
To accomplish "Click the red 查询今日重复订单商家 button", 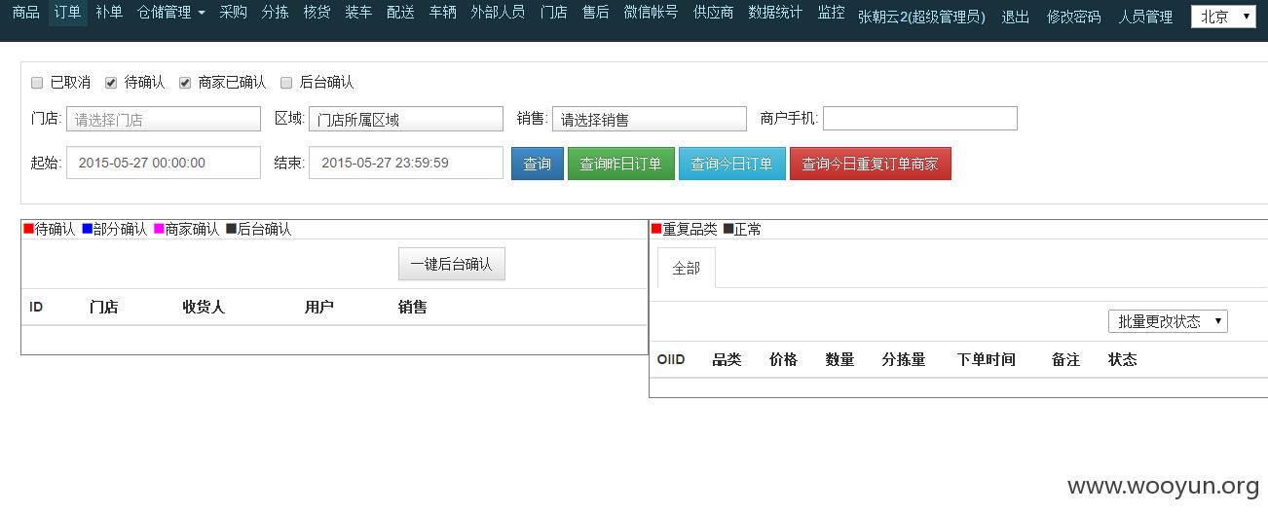I will pos(870,164).
